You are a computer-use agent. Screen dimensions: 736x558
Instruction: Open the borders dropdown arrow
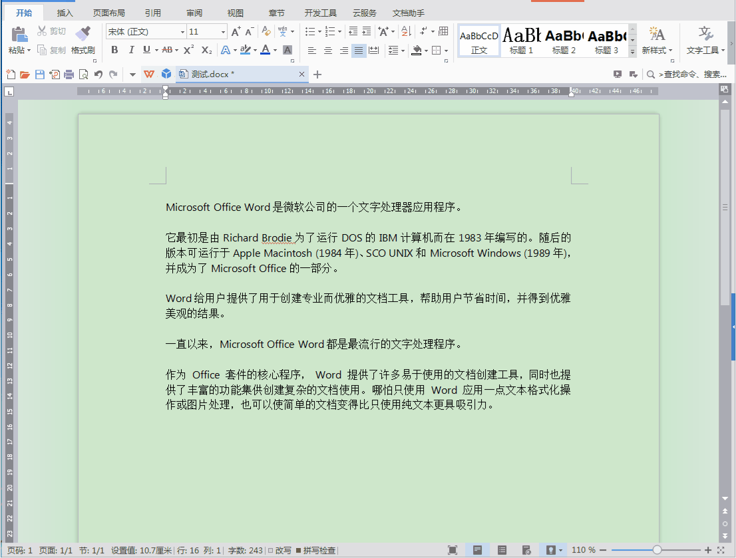tap(446, 51)
